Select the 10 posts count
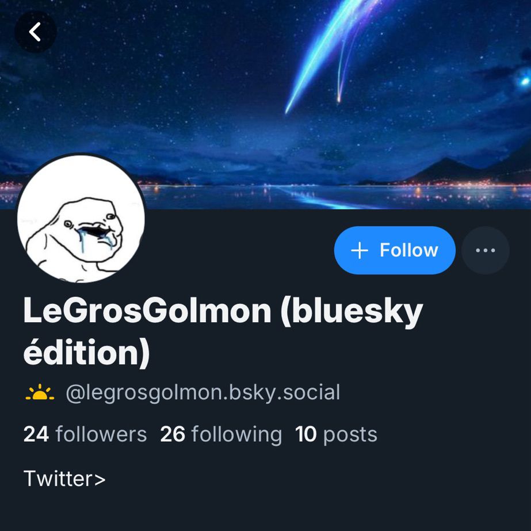531x531 pixels. (x=336, y=434)
